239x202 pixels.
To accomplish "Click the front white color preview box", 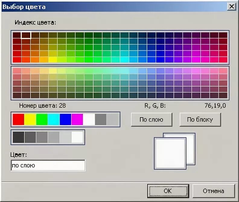I will 170,153.
